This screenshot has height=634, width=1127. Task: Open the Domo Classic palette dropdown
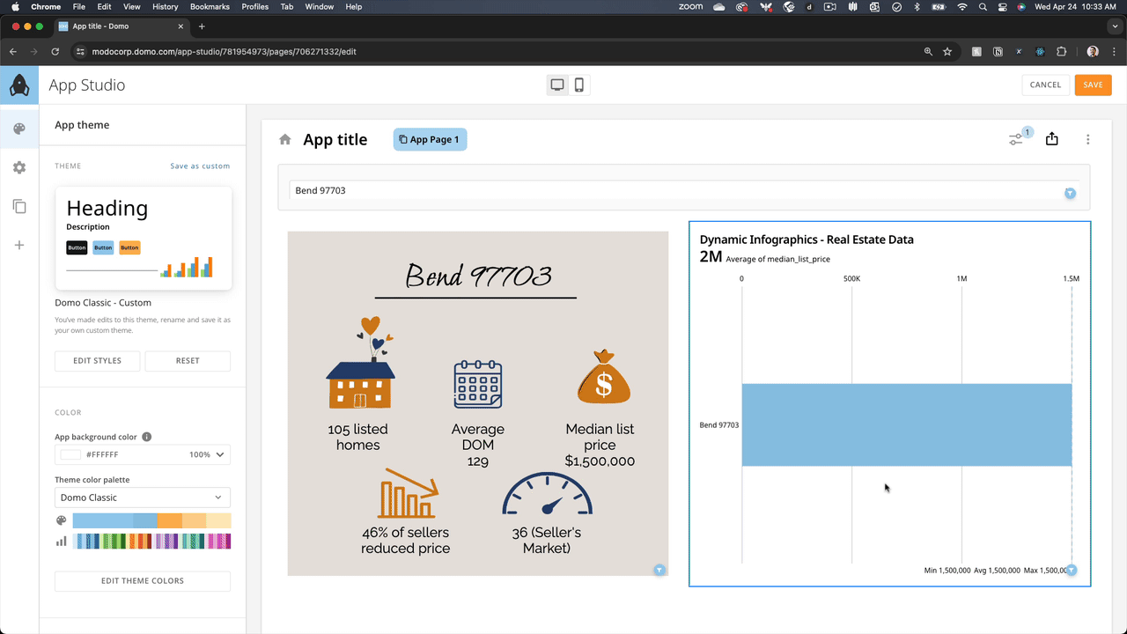(x=143, y=498)
